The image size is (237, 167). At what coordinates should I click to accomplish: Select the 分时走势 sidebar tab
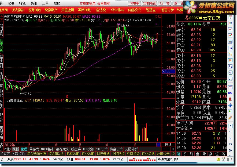click(x=2, y=30)
